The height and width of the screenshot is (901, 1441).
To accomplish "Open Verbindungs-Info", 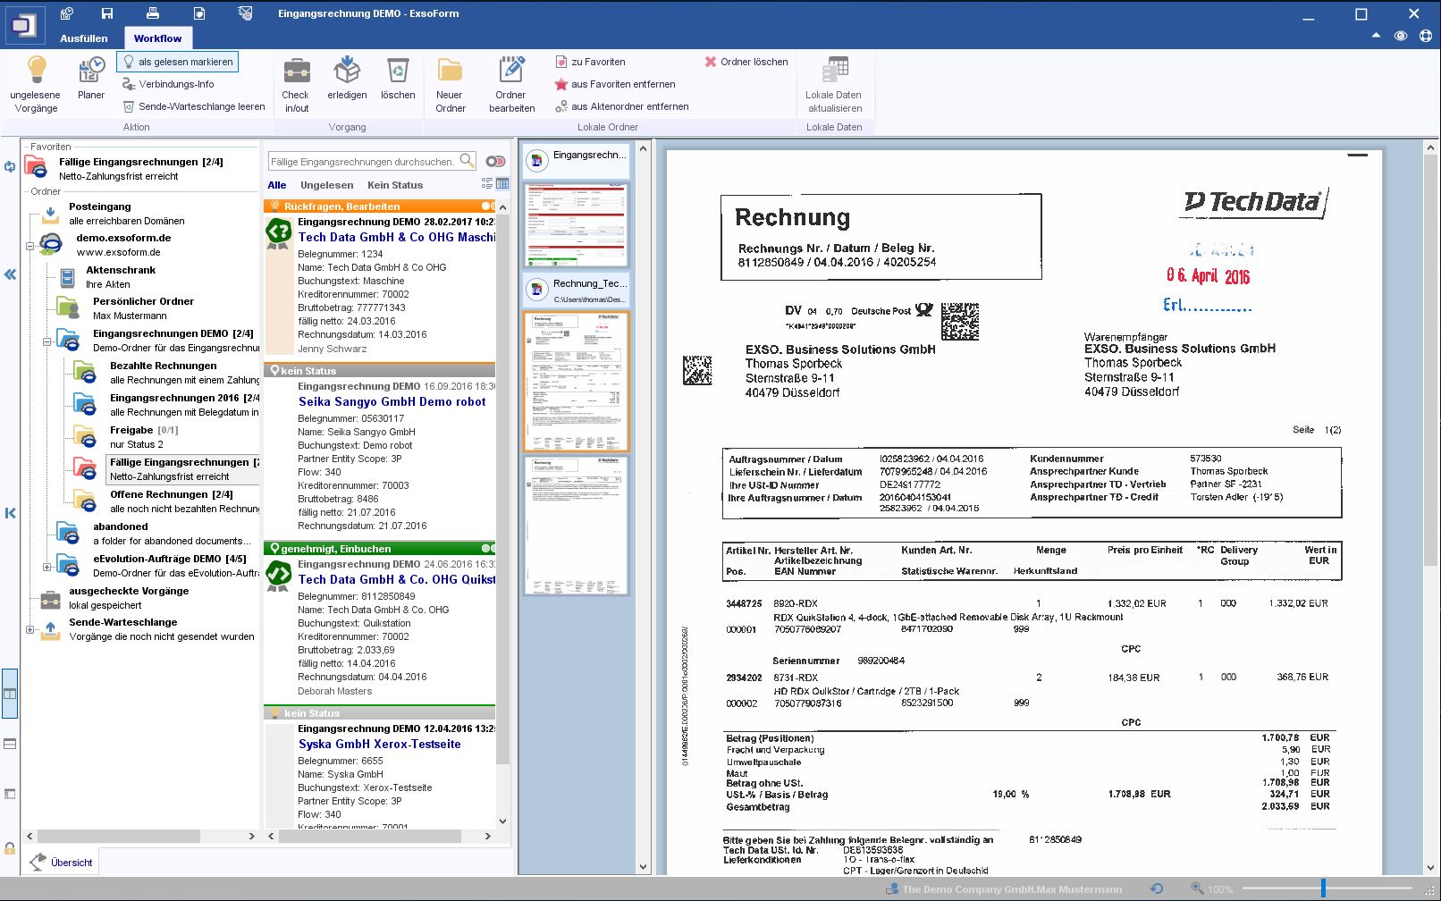I will (169, 84).
